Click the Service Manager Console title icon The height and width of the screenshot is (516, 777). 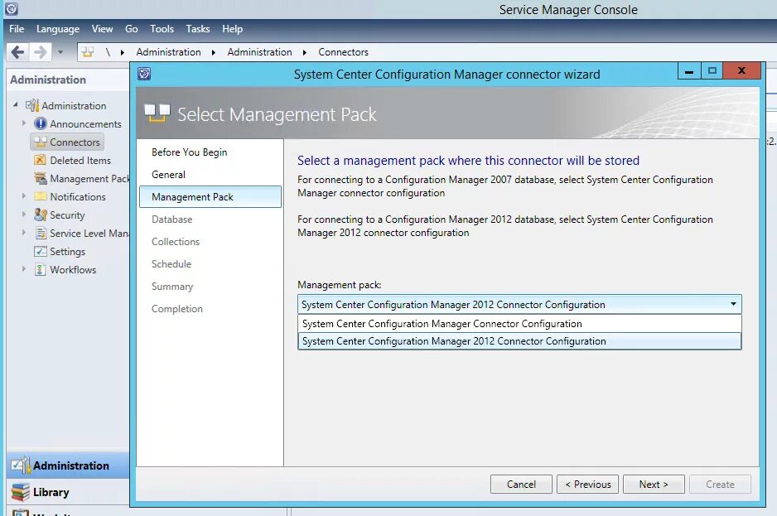[x=11, y=9]
